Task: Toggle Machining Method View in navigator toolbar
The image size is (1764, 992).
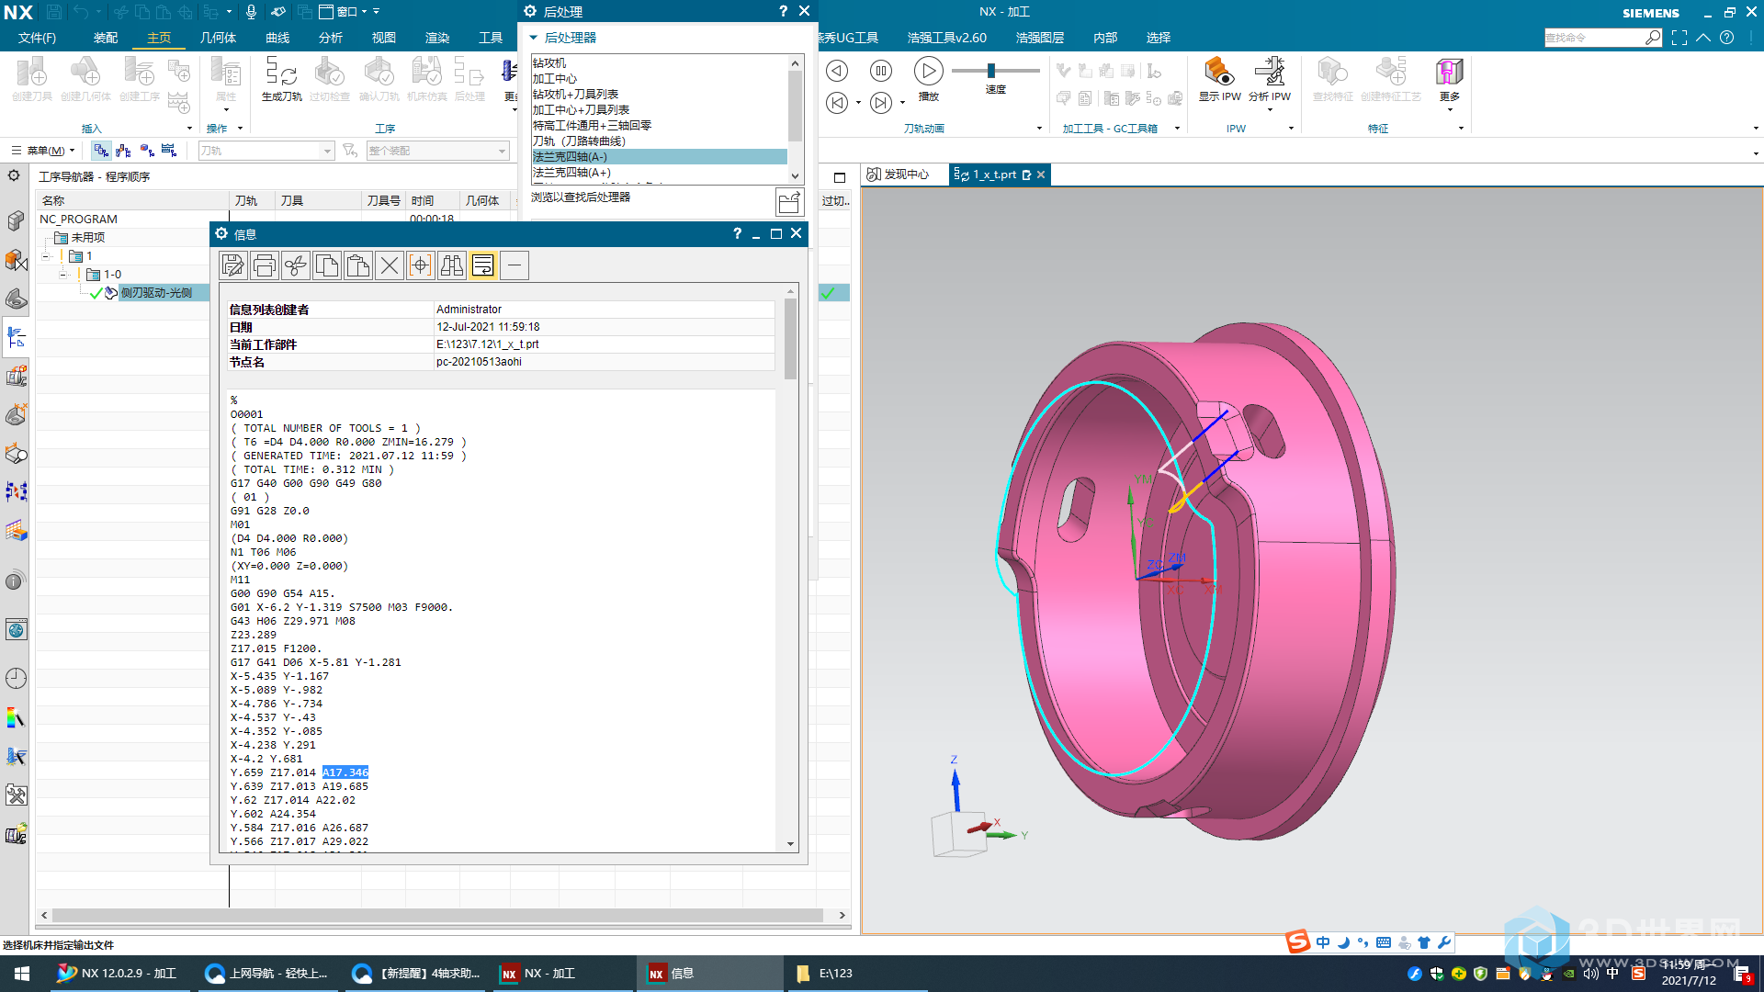Action: 169,150
